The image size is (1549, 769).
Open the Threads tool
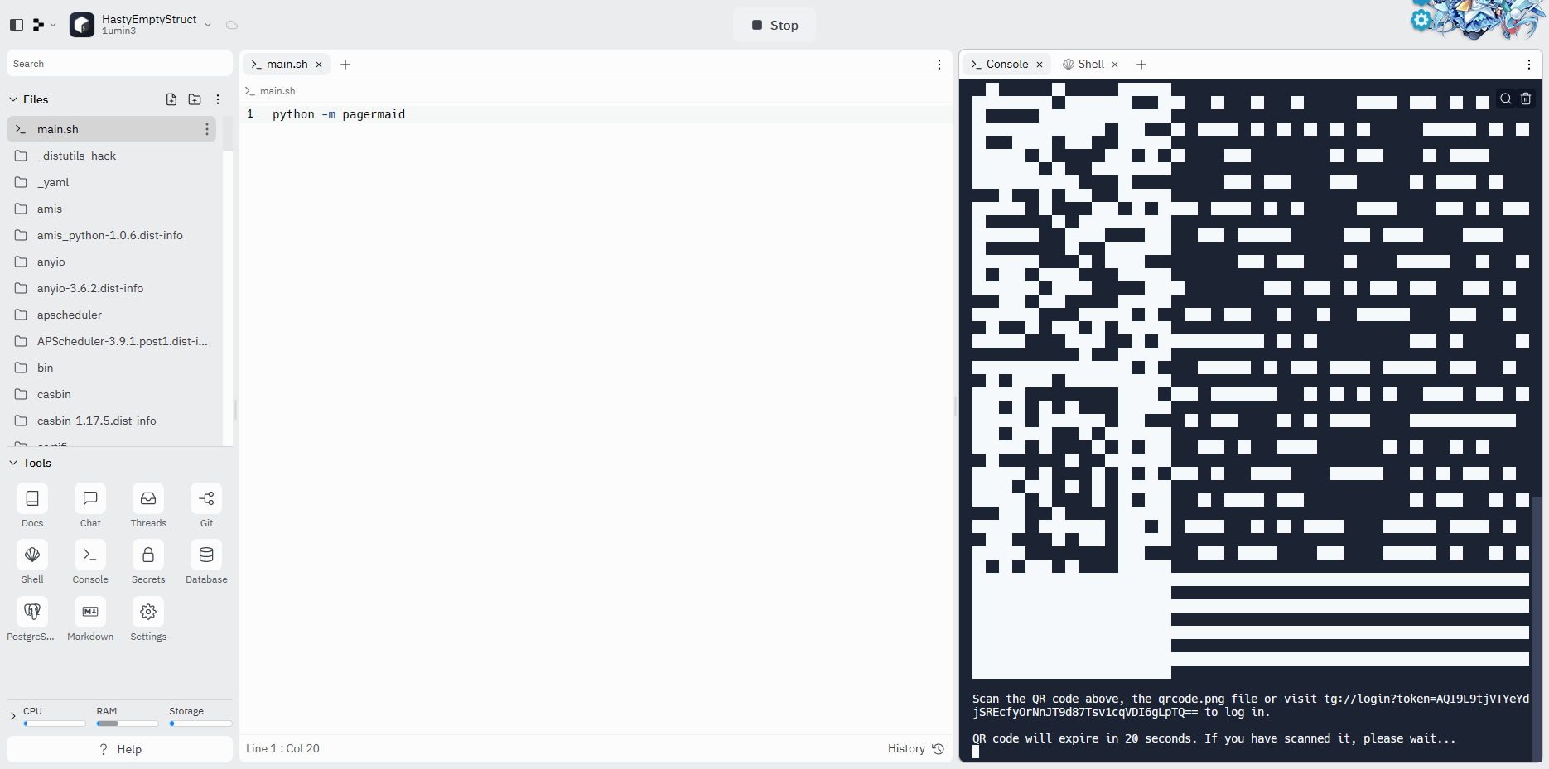[148, 499]
